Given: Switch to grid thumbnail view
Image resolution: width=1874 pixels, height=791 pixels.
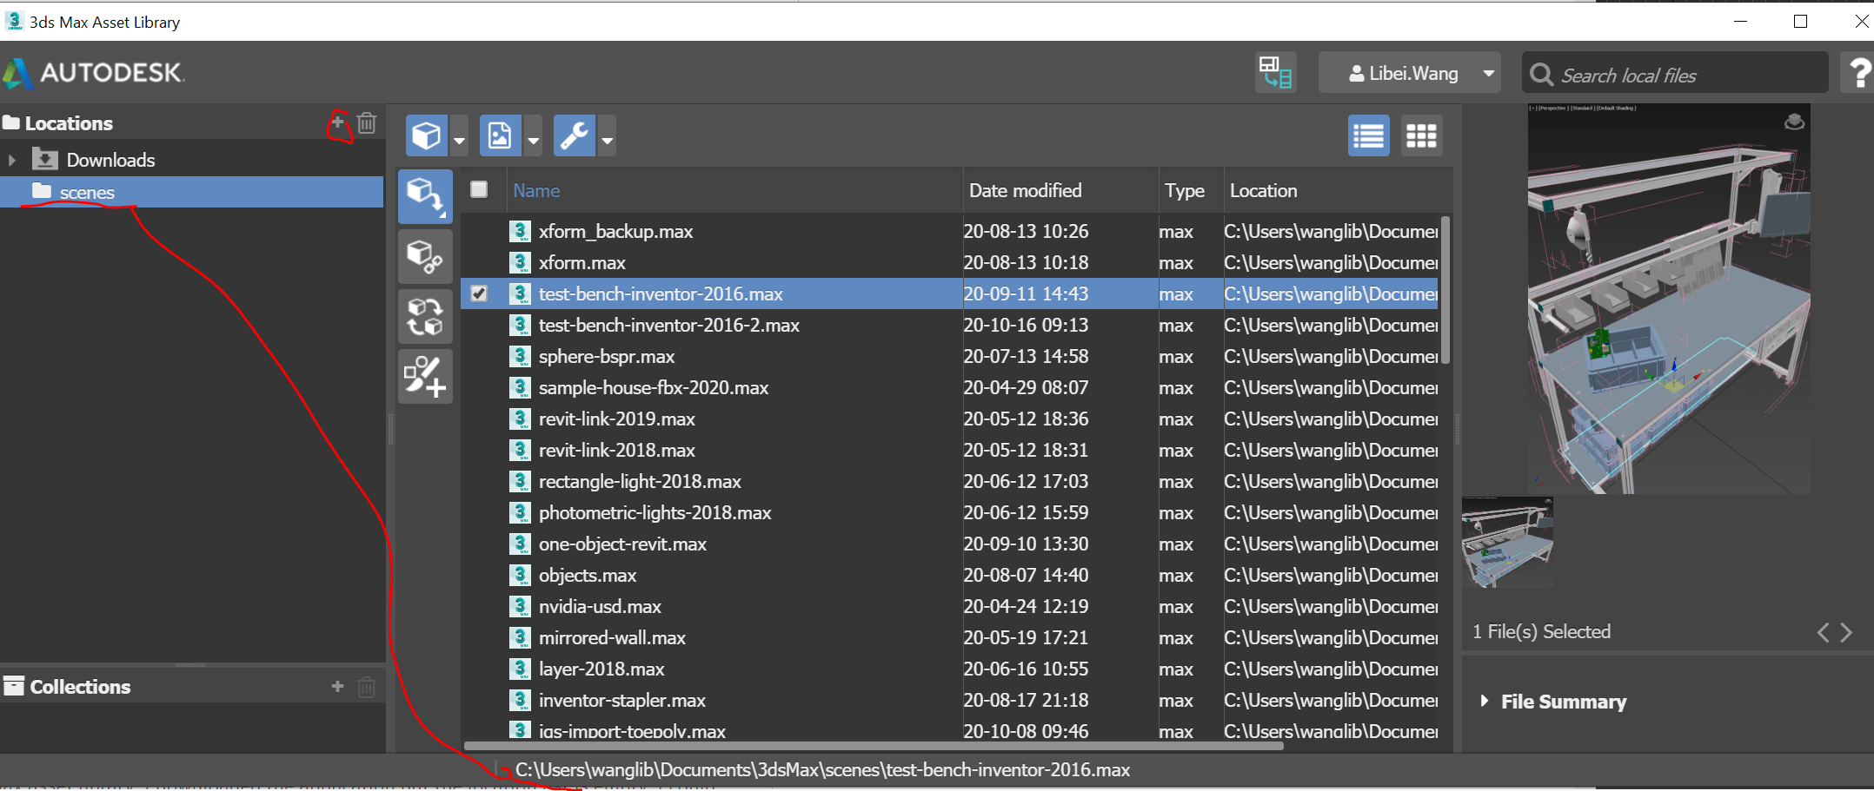Looking at the screenshot, I should click(1421, 136).
